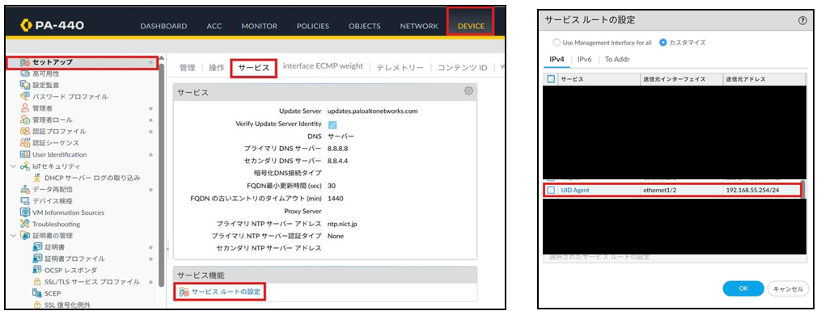Open the 証明書プロファイル icon
The image size is (821, 311).
(37, 258)
